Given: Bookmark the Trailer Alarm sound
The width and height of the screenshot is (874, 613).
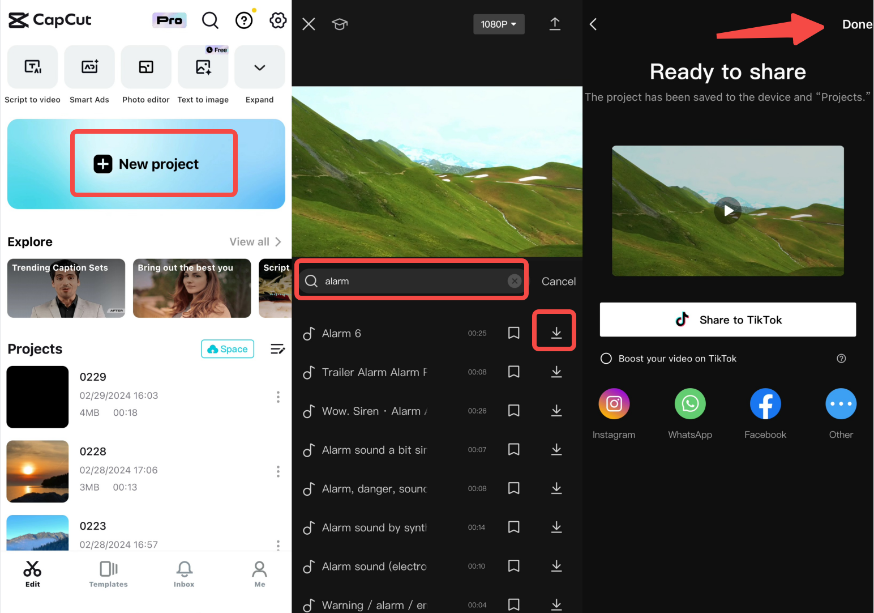Looking at the screenshot, I should point(513,372).
